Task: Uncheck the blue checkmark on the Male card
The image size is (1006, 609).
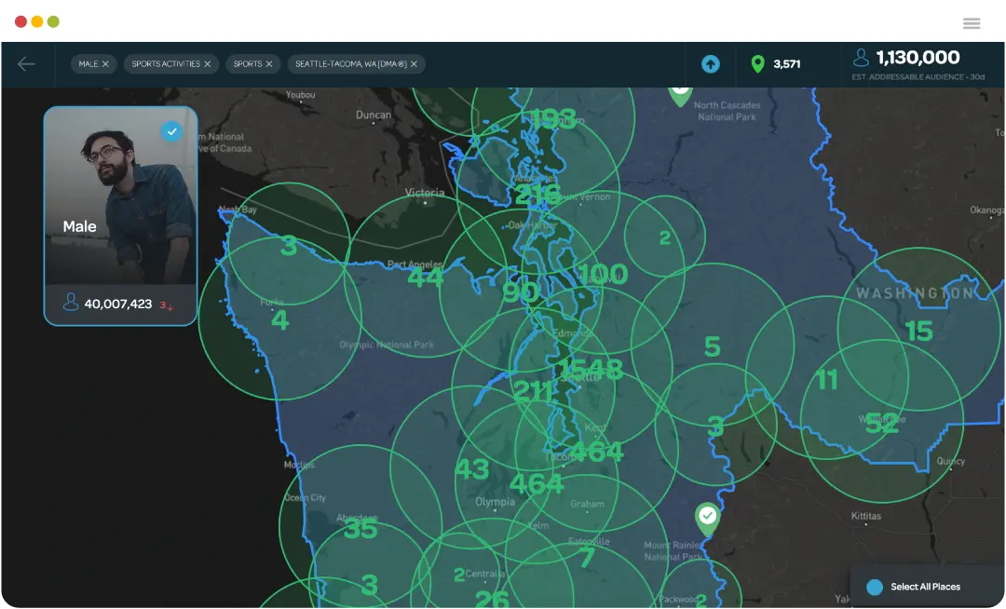Action: pos(171,131)
